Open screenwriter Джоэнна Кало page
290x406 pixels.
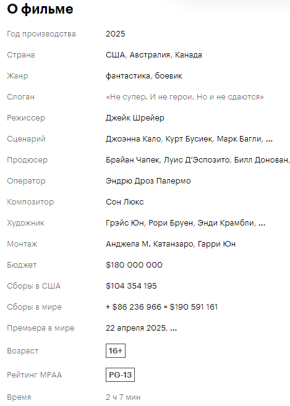[133, 139]
